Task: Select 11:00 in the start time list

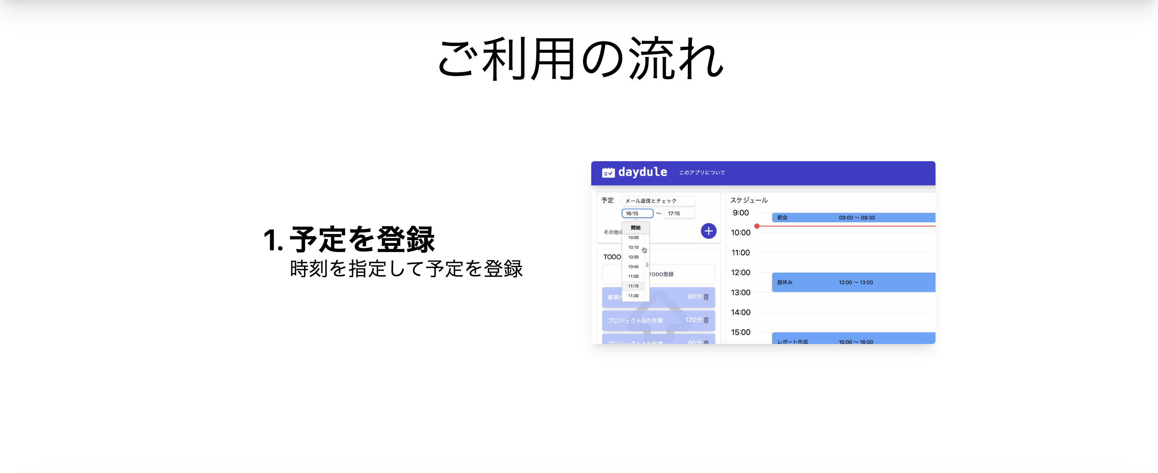Action: (633, 276)
